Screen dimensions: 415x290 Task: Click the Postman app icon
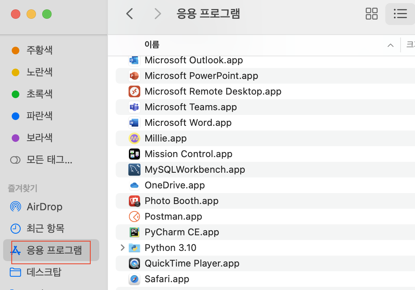pyautogui.click(x=134, y=217)
